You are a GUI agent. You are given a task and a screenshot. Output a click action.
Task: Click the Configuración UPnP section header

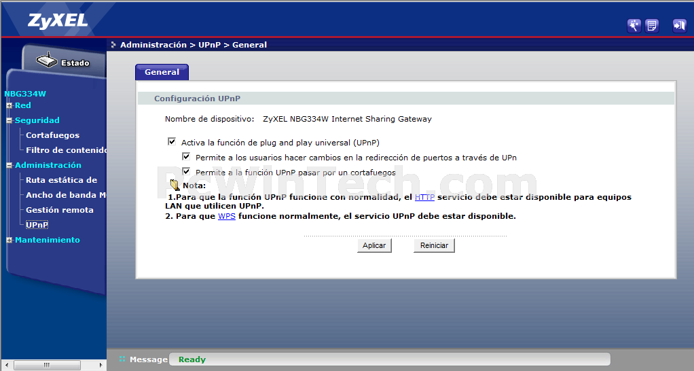[x=197, y=99]
